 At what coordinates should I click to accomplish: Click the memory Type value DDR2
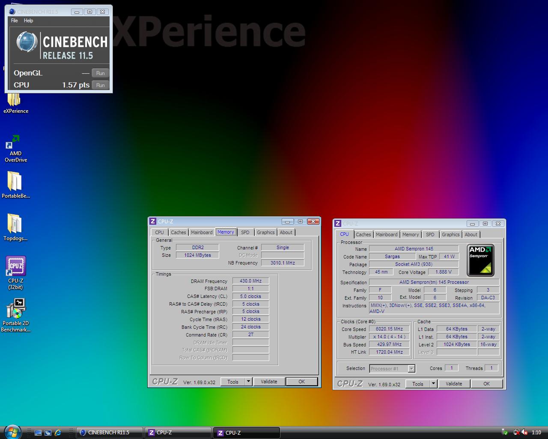[x=197, y=247]
